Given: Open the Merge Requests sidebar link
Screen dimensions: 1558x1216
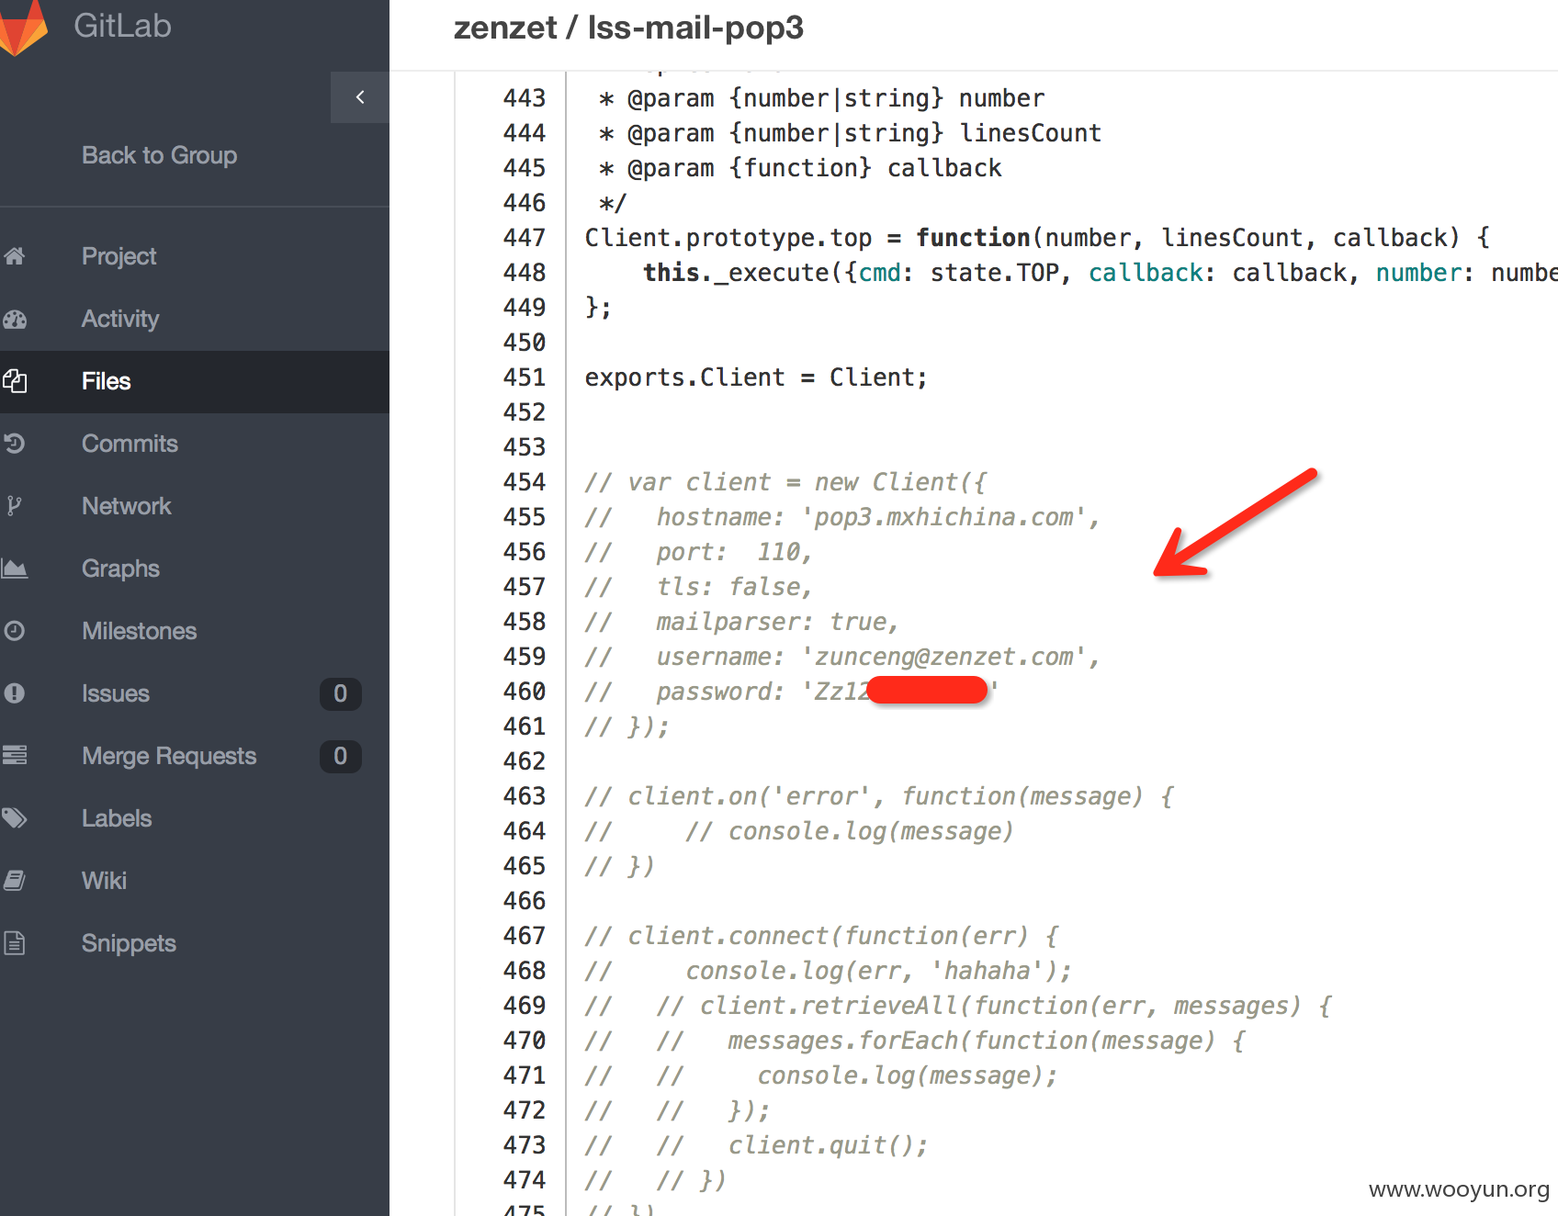Looking at the screenshot, I should click(x=169, y=756).
